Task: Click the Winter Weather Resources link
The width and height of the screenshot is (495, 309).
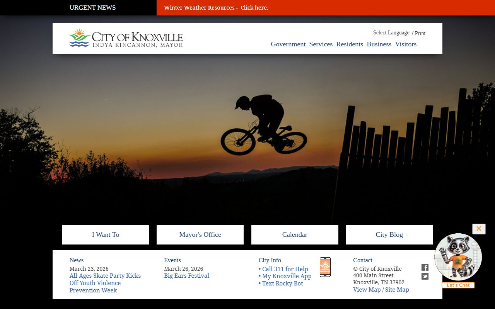Action: pyautogui.click(x=216, y=8)
